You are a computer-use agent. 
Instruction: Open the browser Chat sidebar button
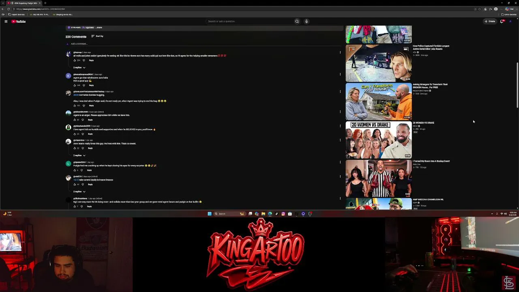(510, 9)
